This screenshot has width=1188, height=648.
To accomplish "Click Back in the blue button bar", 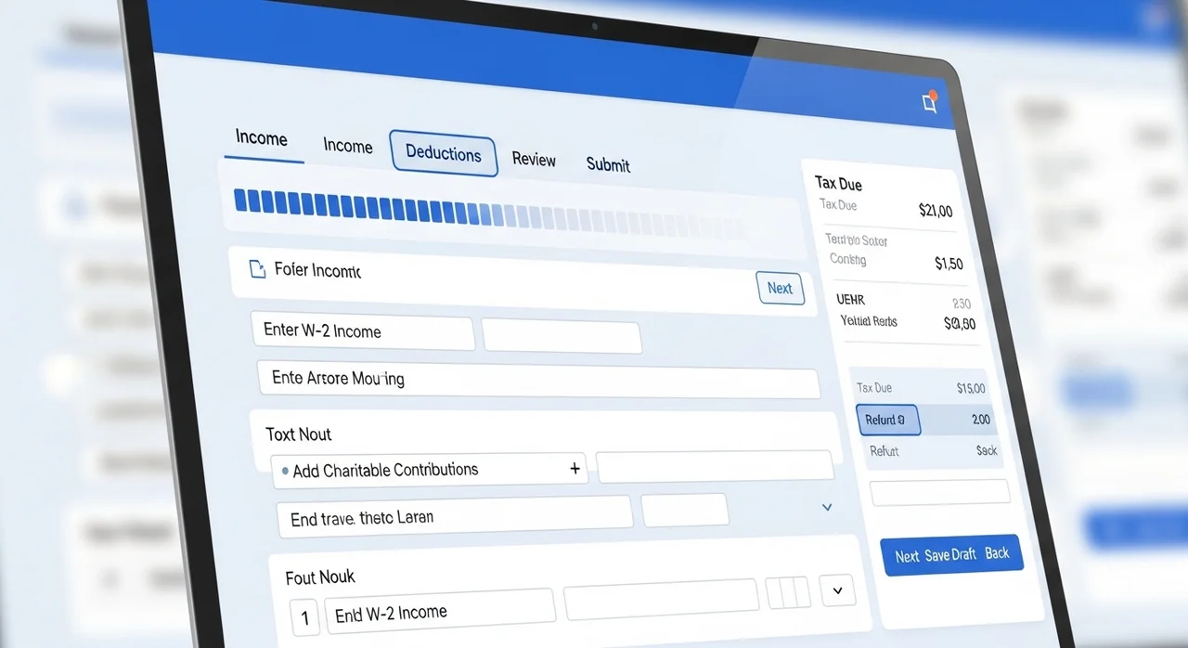I will click(997, 552).
